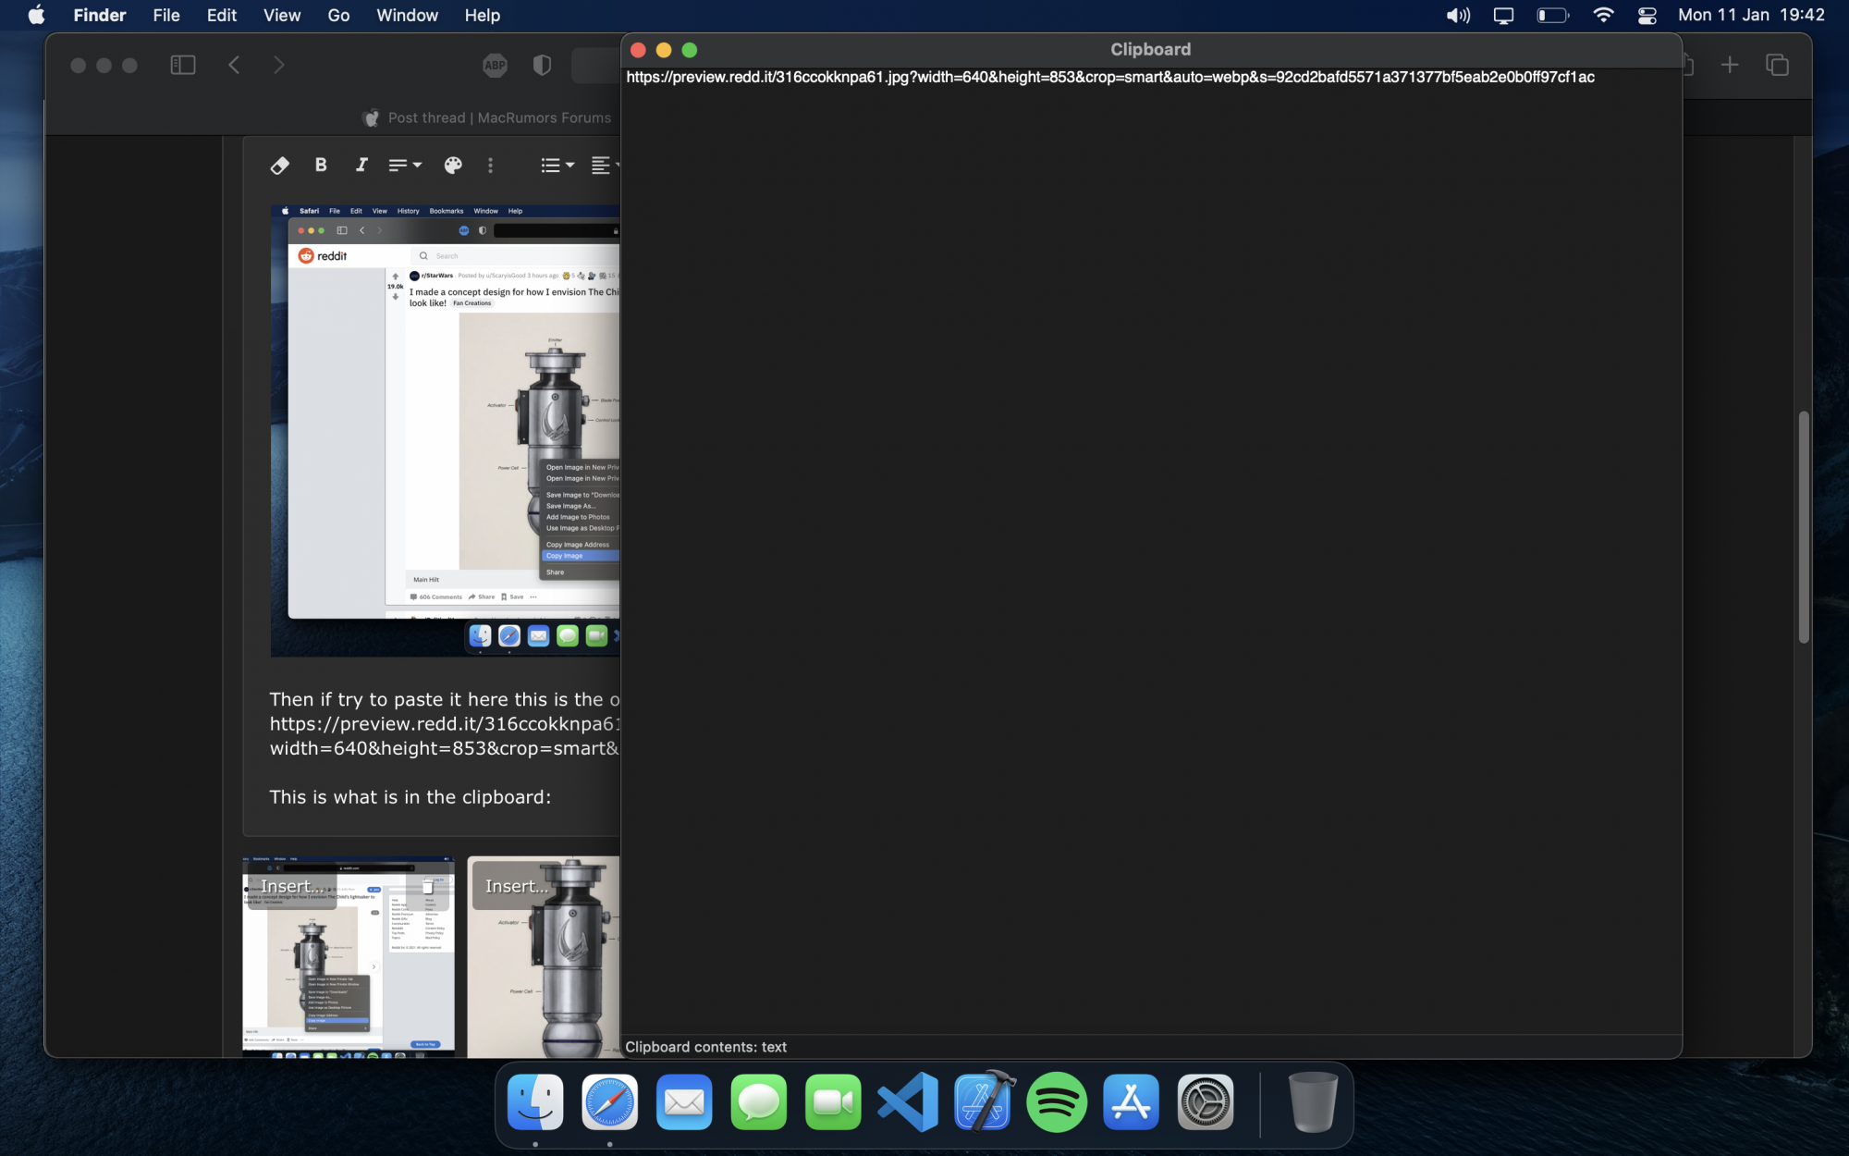Viewport: 1849px width, 1156px height.
Task: Toggle bold formatting in editor
Action: (321, 165)
